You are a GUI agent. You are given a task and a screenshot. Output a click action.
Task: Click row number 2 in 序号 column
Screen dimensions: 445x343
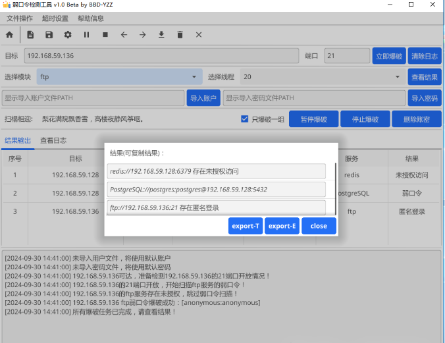14,193
